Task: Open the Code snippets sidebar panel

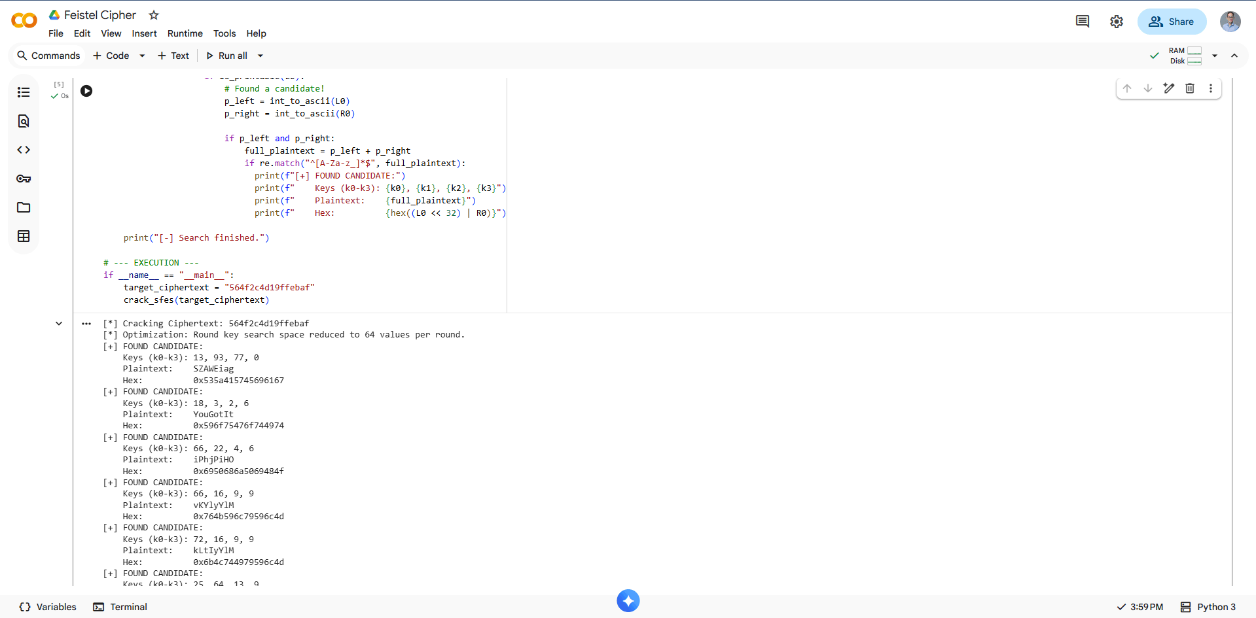Action: (24, 150)
